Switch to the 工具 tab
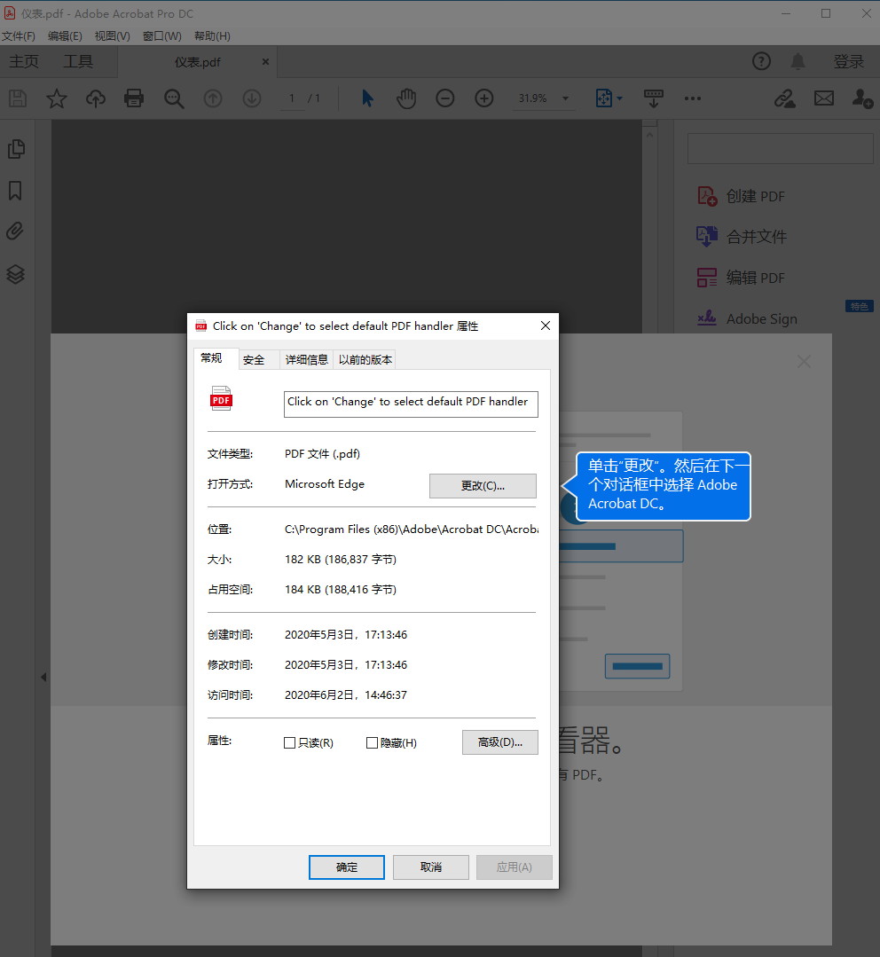 pos(78,62)
